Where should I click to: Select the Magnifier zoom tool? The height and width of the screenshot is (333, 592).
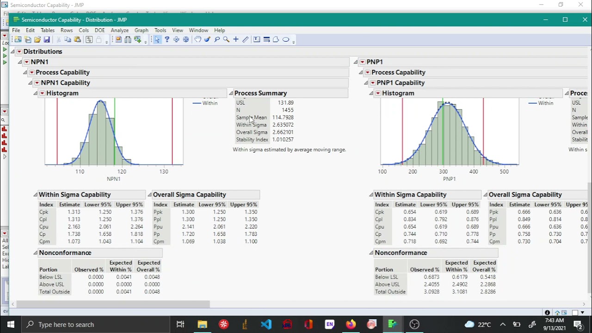click(x=226, y=40)
